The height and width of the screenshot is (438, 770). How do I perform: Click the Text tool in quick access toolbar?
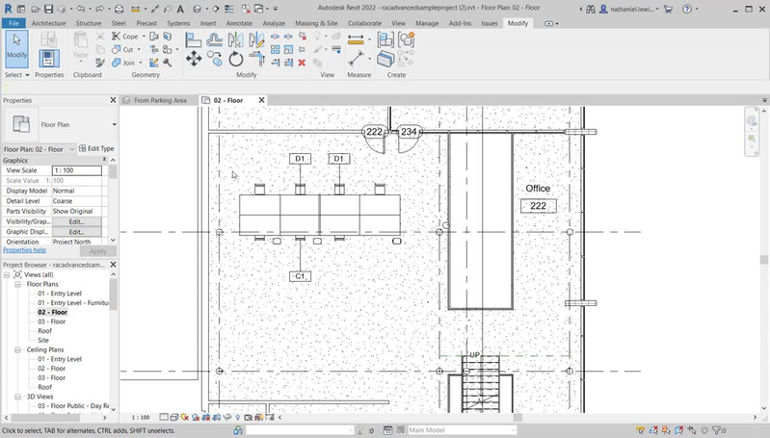[180, 9]
